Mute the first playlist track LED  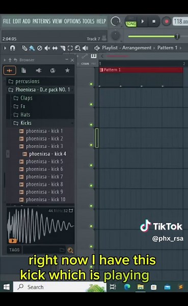(91, 84)
